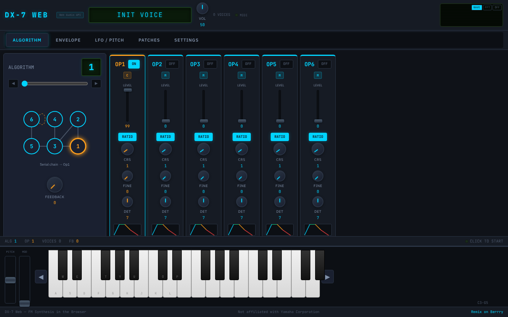The height and width of the screenshot is (317, 508).
Task: Click the CRS knob on OP1
Action: point(127,149)
